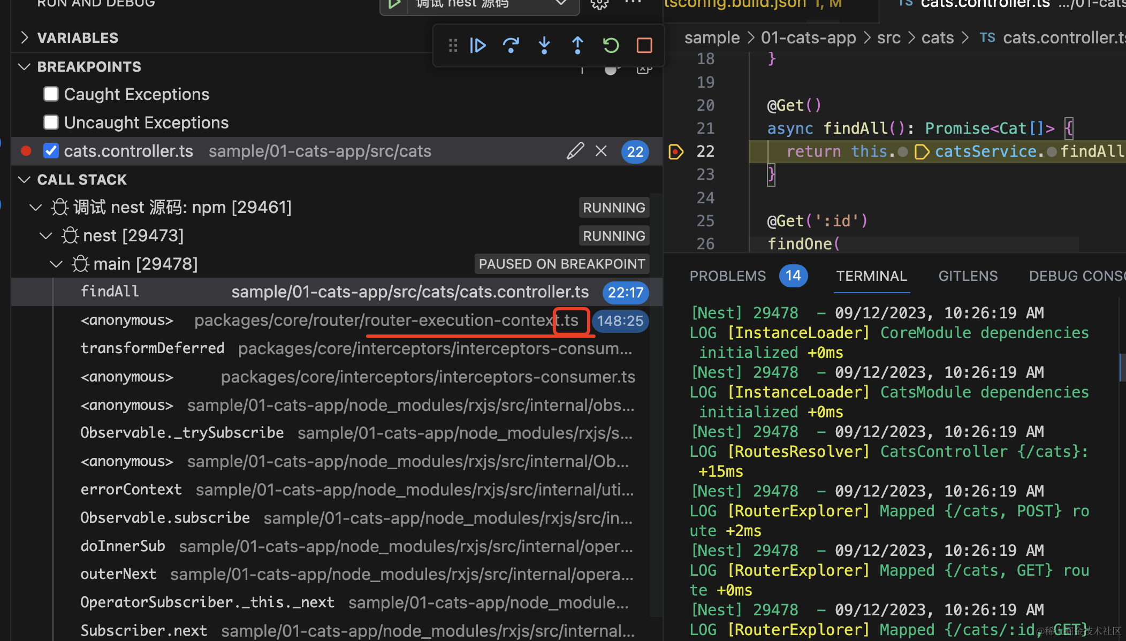Click the Step Out arrow icon
1126x641 pixels.
pyautogui.click(x=577, y=45)
